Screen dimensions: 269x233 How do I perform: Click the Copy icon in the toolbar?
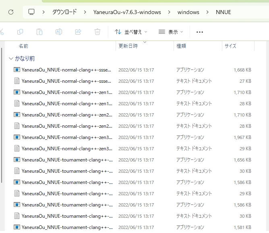[20, 32]
